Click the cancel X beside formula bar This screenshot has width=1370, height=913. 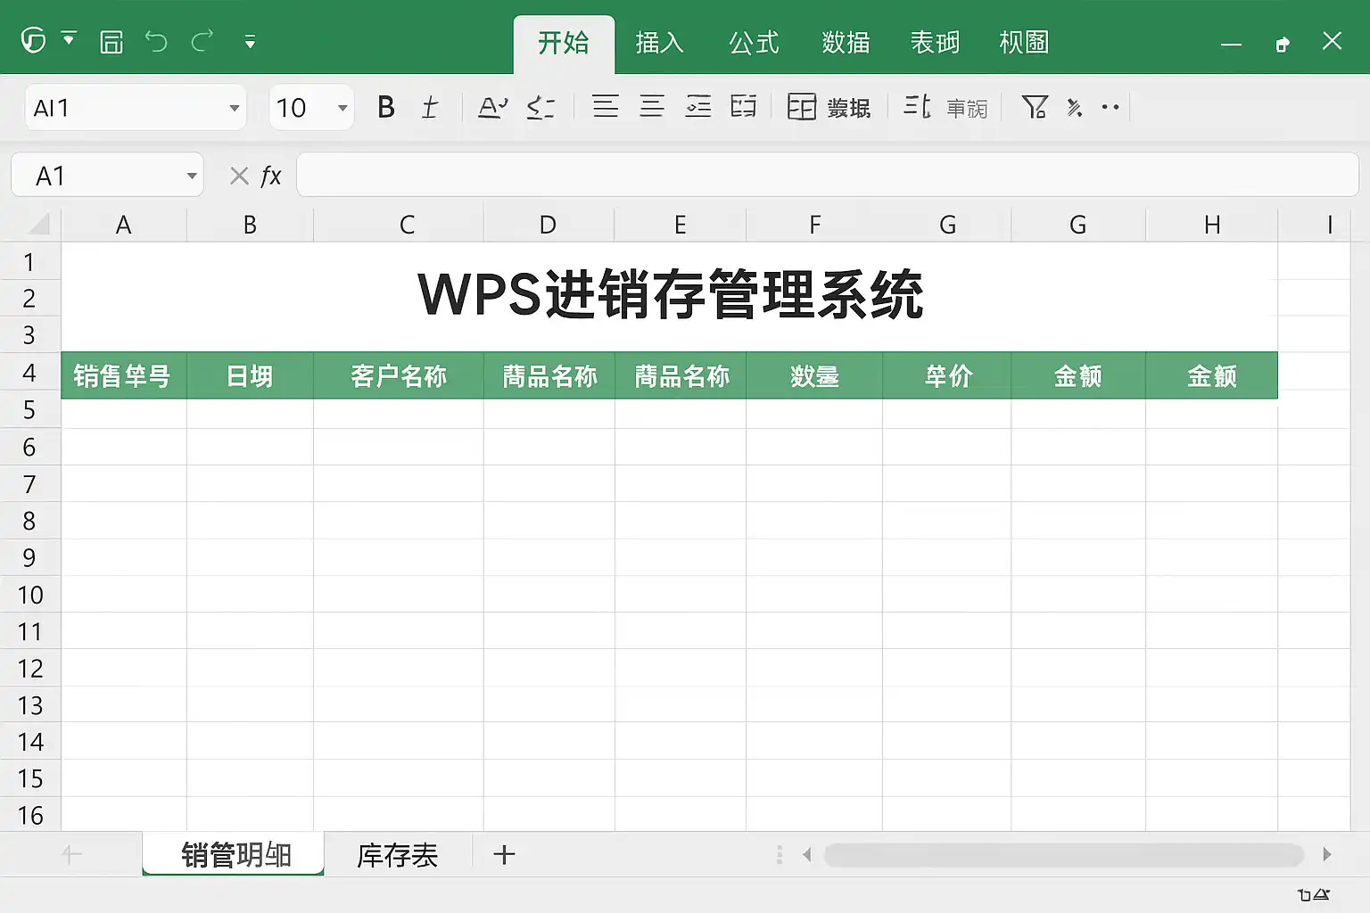pyautogui.click(x=238, y=177)
